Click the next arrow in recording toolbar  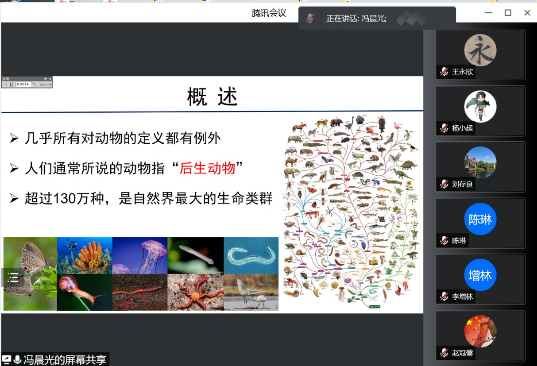point(5,85)
